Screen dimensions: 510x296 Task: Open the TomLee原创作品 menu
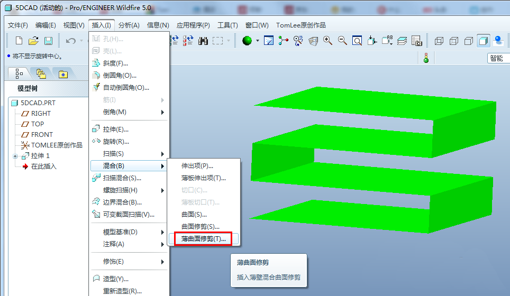(x=301, y=25)
